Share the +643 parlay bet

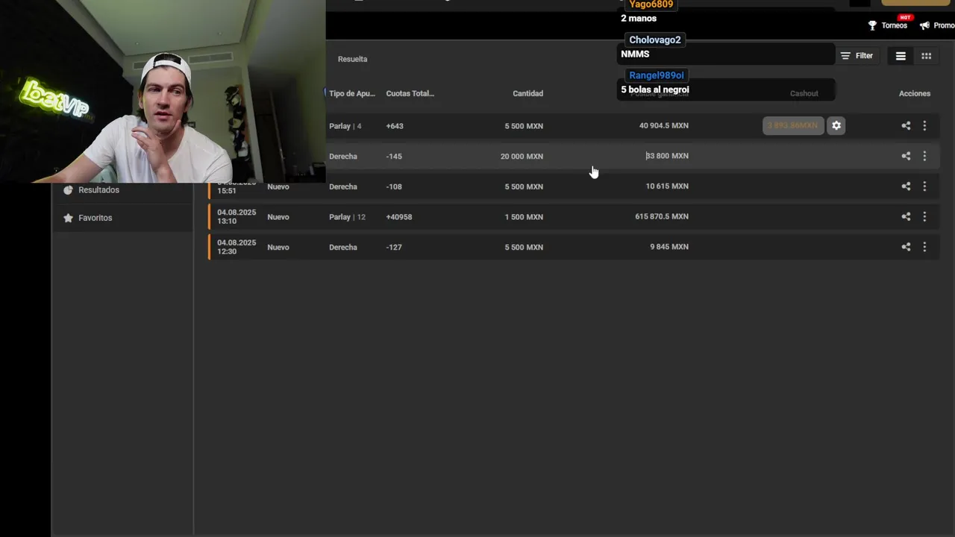point(906,126)
